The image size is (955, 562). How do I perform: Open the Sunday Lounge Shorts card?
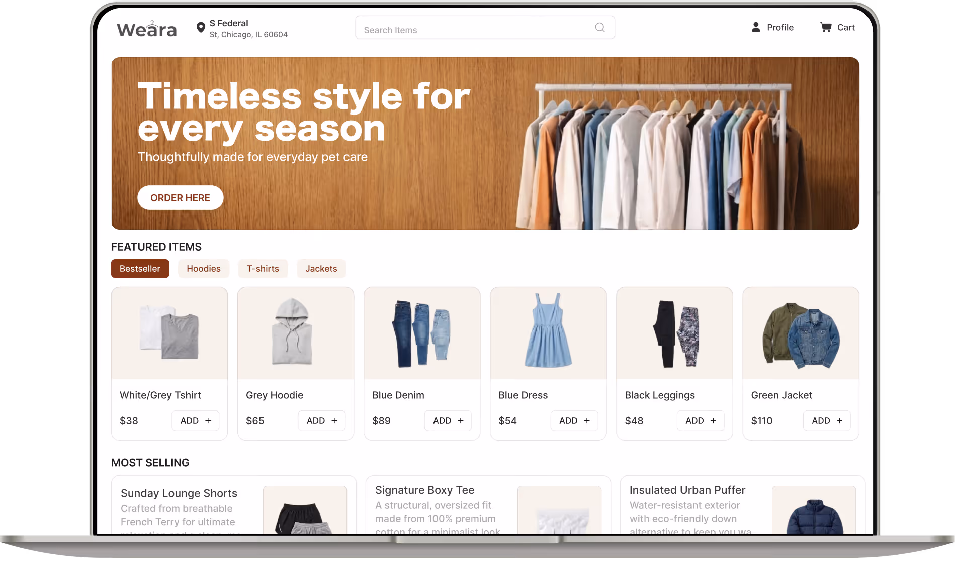point(234,505)
